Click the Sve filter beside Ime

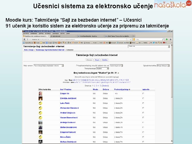[70, 80]
